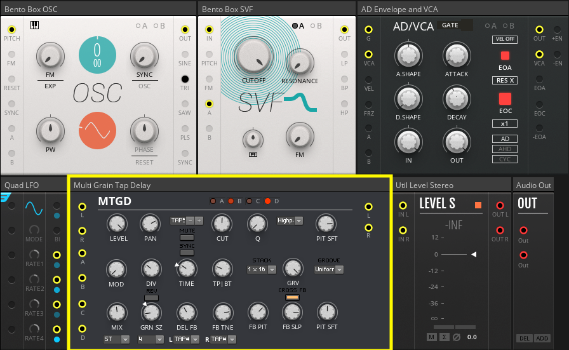Open the GROOVE Uniform dropdown
The image size is (569, 350).
pos(329,269)
